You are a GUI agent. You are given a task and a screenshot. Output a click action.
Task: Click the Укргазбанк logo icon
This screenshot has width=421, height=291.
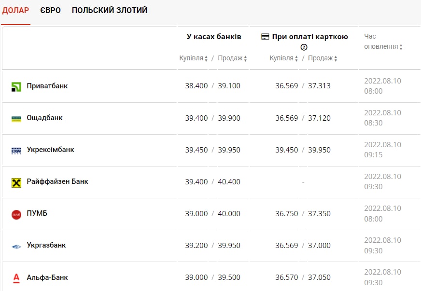click(16, 246)
